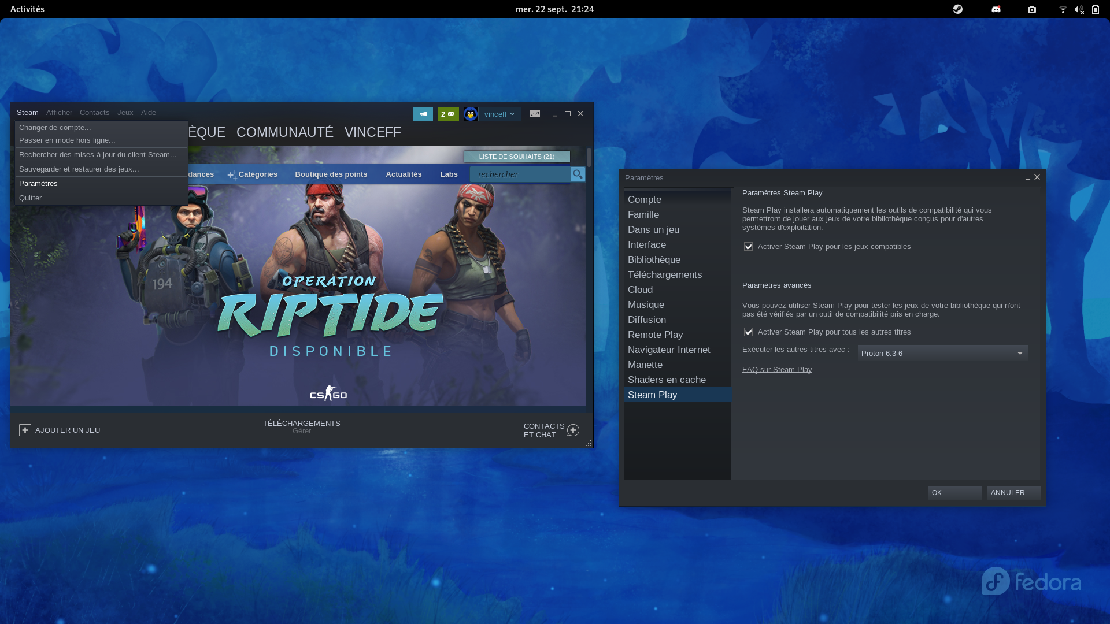Open Catégories in the store nav

258,174
